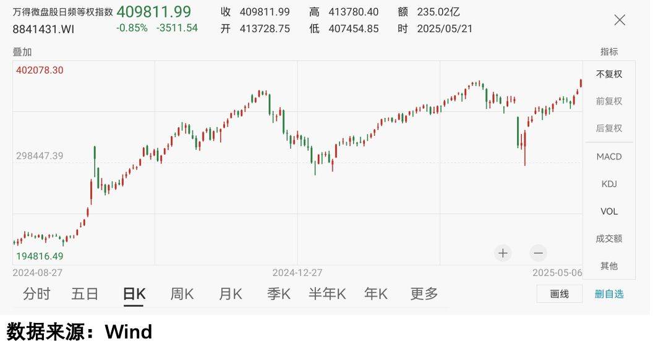This screenshot has height=347, width=653.
Task: Show the KDJ indicator
Action: (x=609, y=184)
